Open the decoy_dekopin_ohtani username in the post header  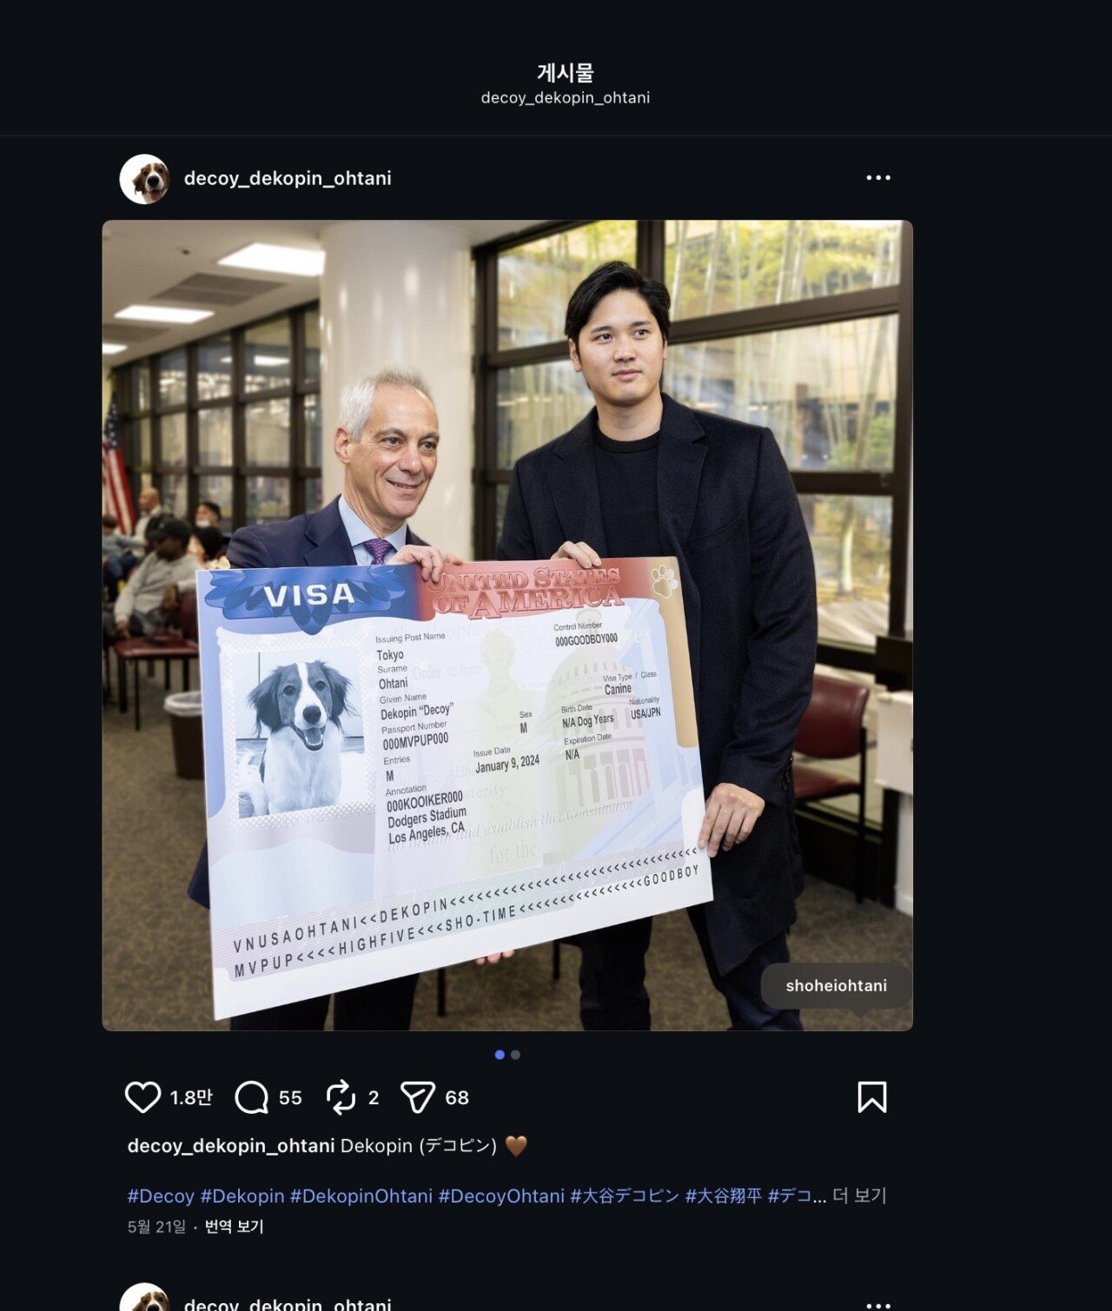click(288, 178)
